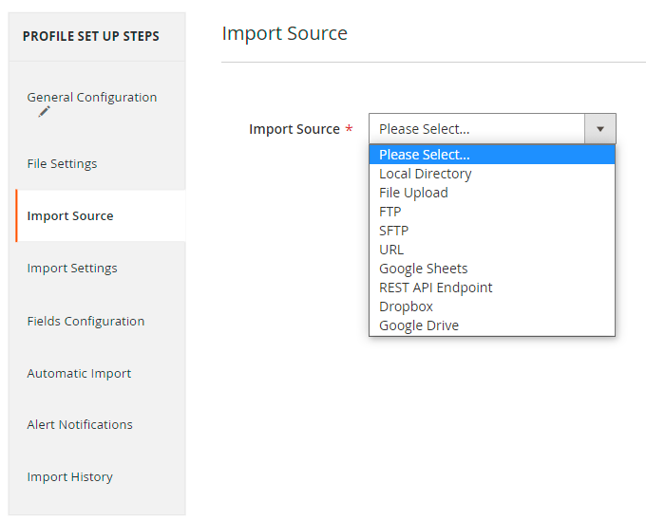Select File Upload as import source

(x=413, y=193)
